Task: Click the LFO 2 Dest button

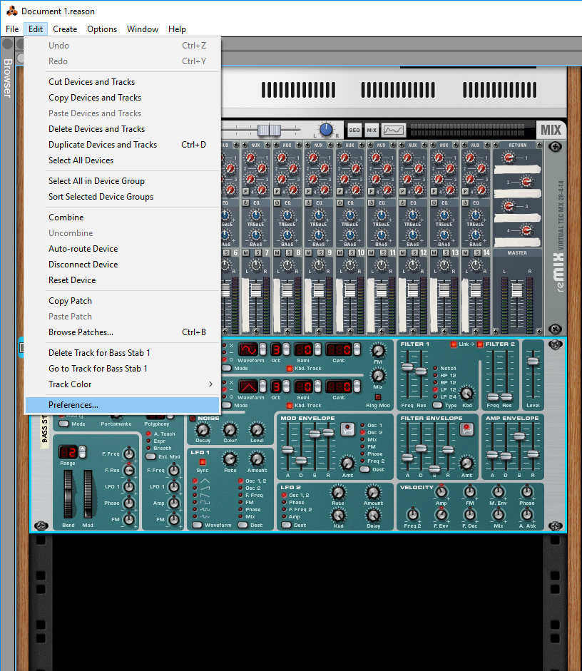Action: pyautogui.click(x=286, y=525)
